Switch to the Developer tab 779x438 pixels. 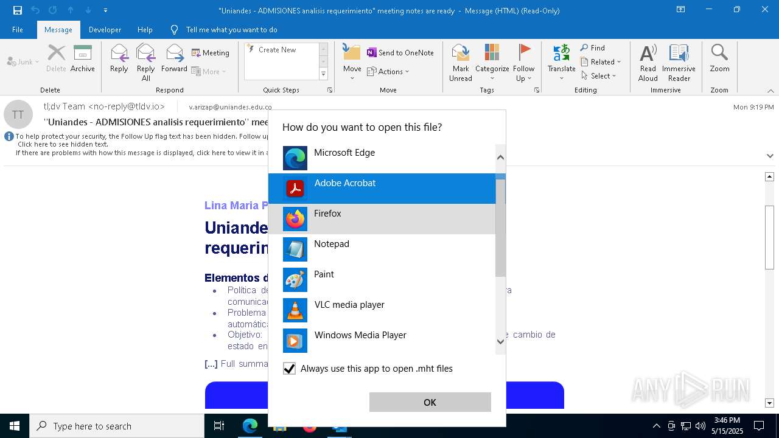(x=105, y=29)
